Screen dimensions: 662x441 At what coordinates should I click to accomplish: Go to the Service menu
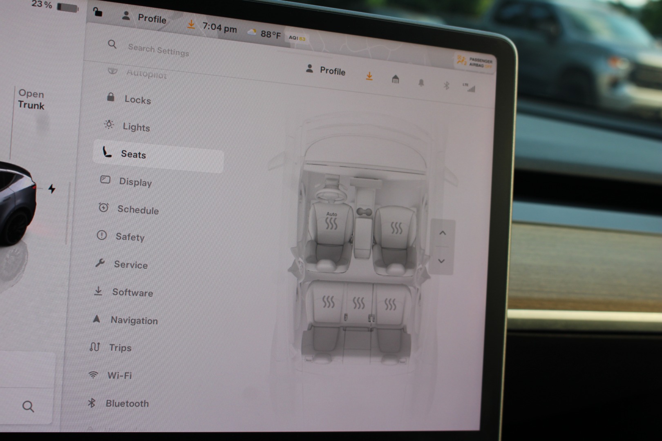[x=121, y=264]
